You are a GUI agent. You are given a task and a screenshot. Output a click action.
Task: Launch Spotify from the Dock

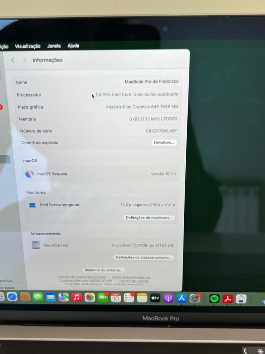(214, 299)
